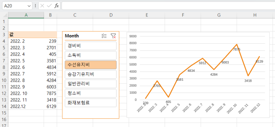The width and height of the screenshot is (275, 127).
Task: Click the formula bar input field
Action: (168, 6)
